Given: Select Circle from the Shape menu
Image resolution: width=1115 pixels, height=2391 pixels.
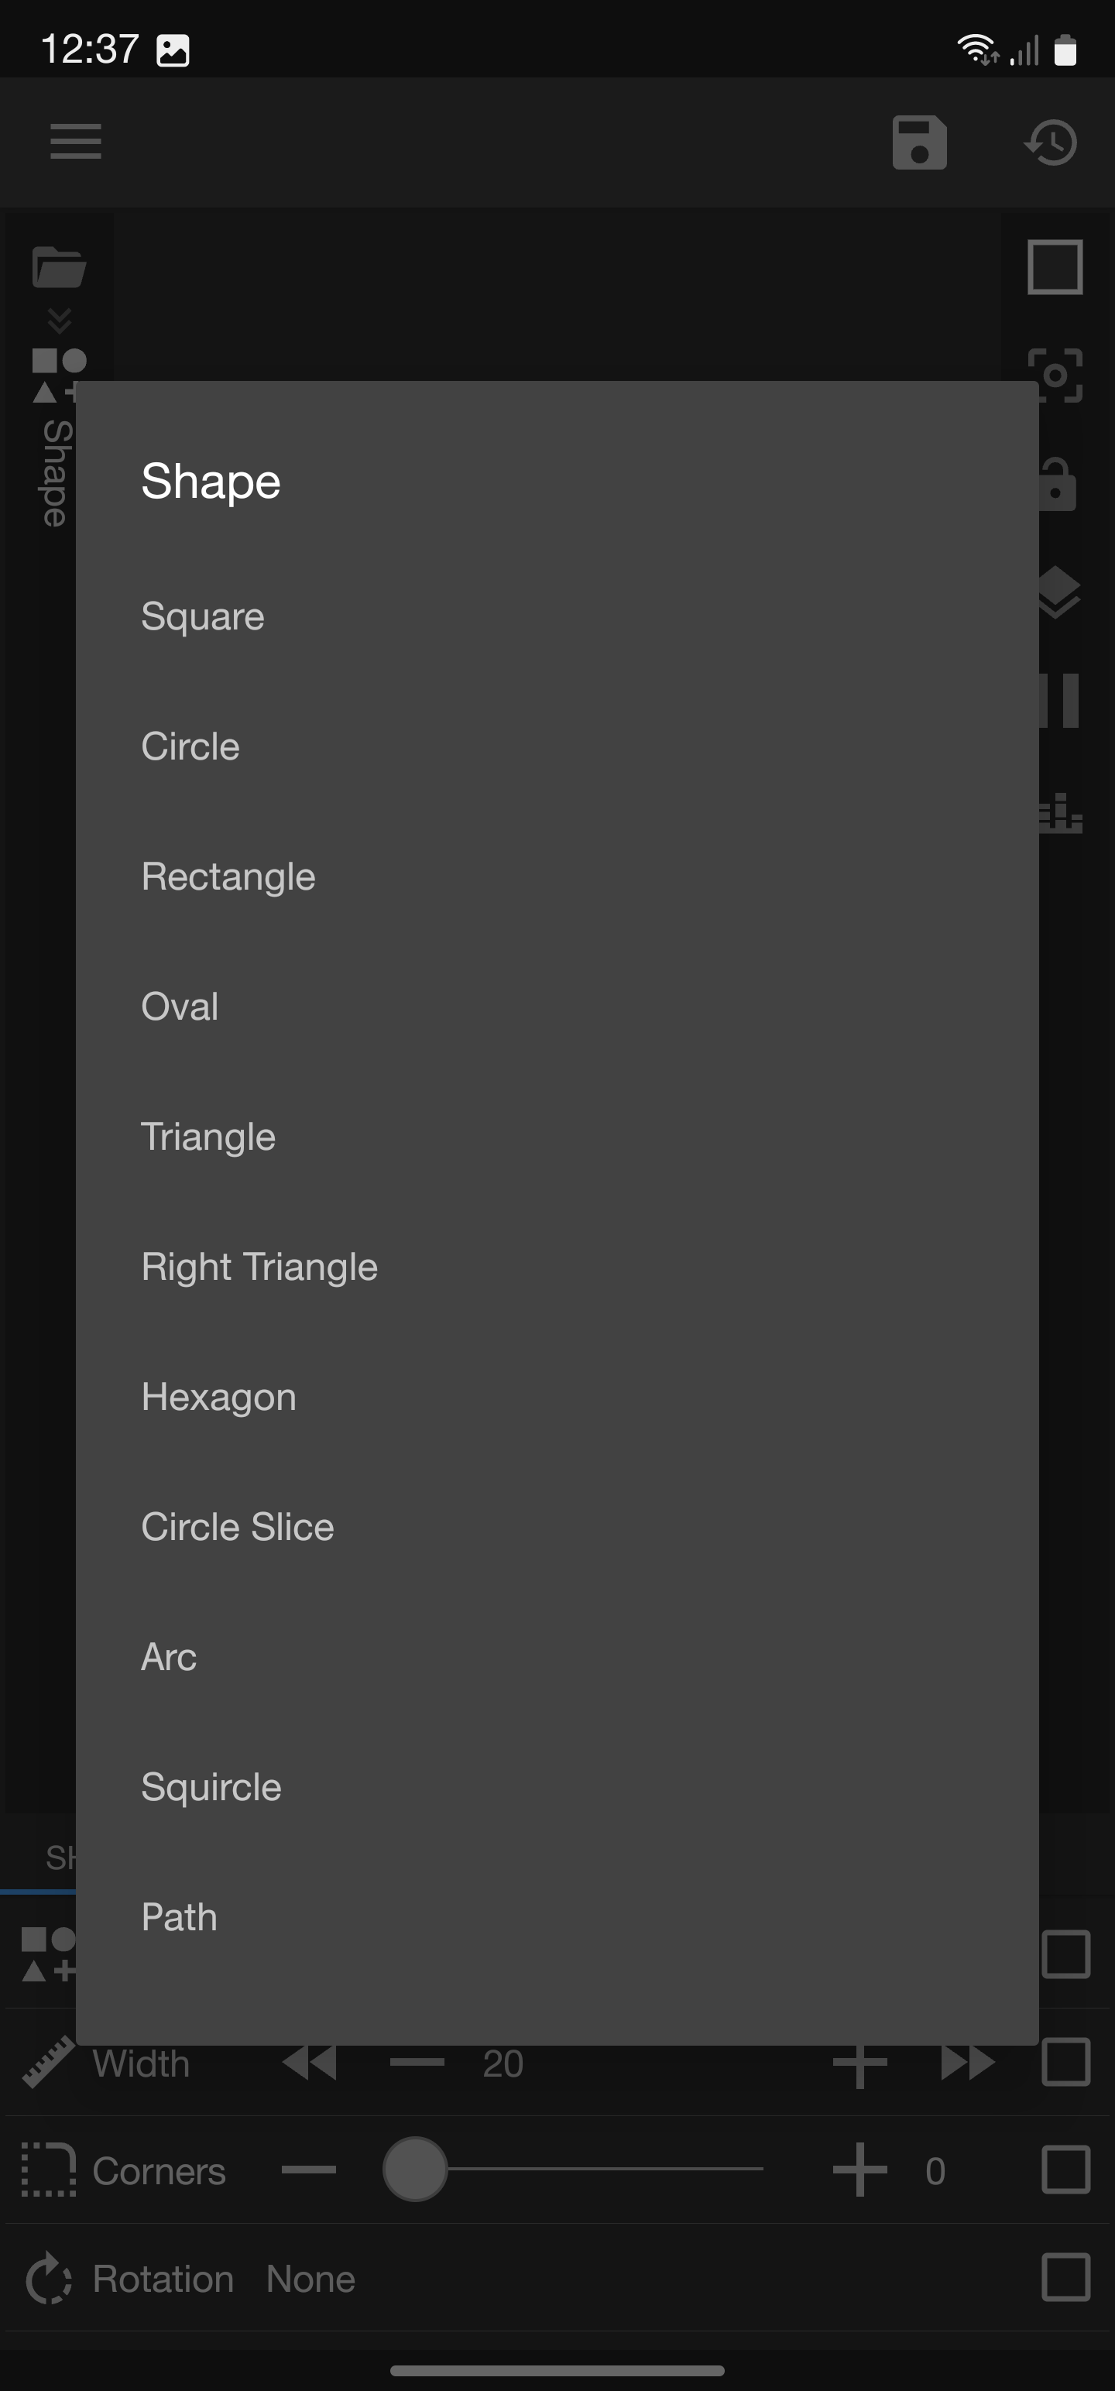Looking at the screenshot, I should (190, 746).
